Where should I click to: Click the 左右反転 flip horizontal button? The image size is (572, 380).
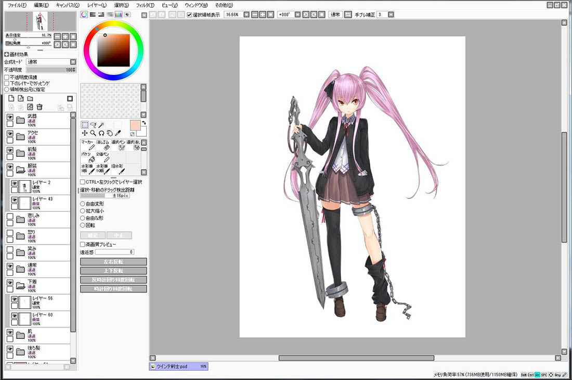(113, 262)
